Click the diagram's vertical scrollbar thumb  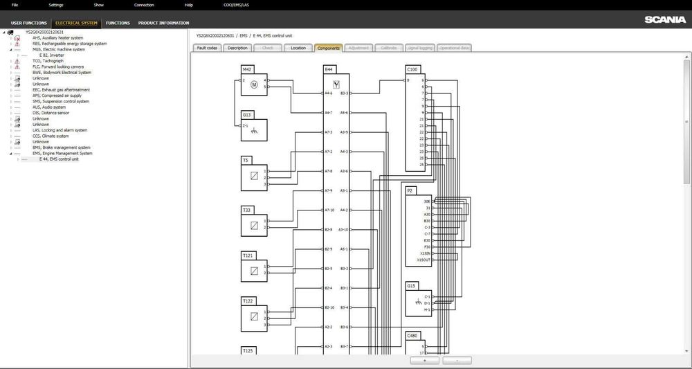tap(686, 121)
